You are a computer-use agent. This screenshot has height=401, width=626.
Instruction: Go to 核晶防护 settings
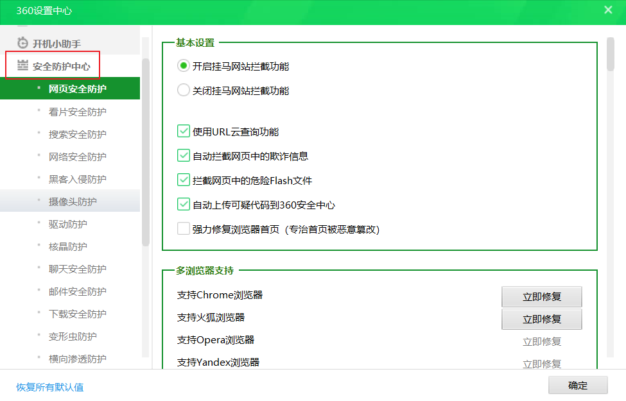coord(70,246)
